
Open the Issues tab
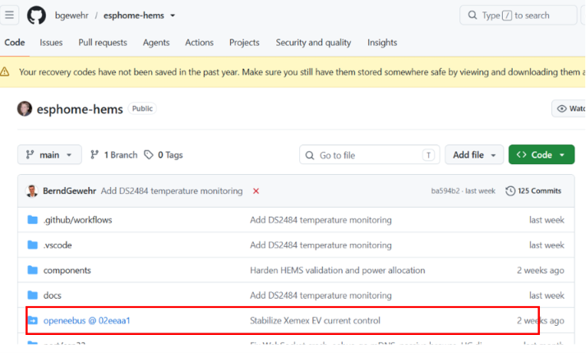[x=51, y=43]
